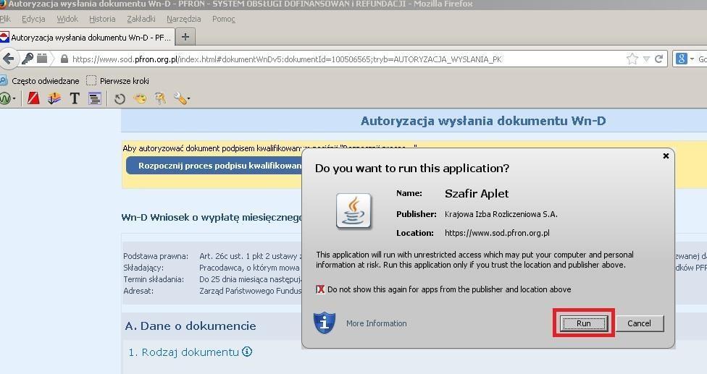Close the Java security dialog with the X
The image size is (707, 374).
click(666, 156)
